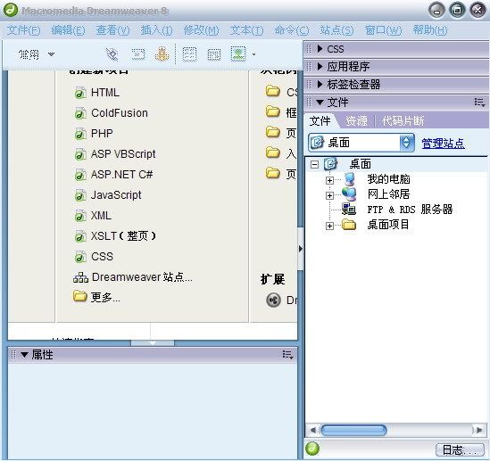Click the files panel scroll right arrow
Image resolution: width=490 pixels, height=461 pixels.
tap(479, 430)
